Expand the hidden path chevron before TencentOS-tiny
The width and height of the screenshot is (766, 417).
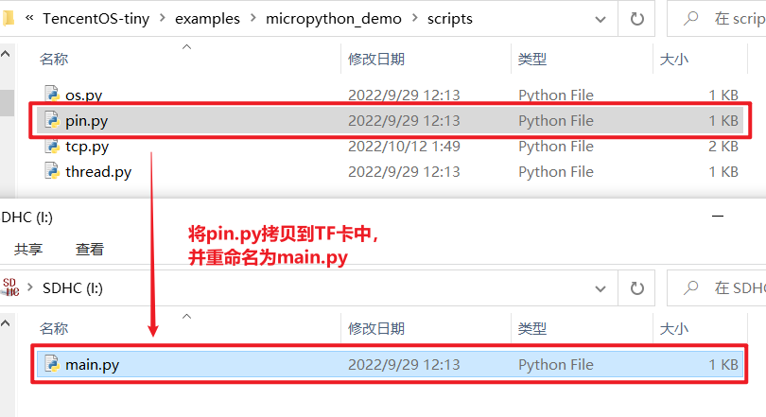[29, 19]
